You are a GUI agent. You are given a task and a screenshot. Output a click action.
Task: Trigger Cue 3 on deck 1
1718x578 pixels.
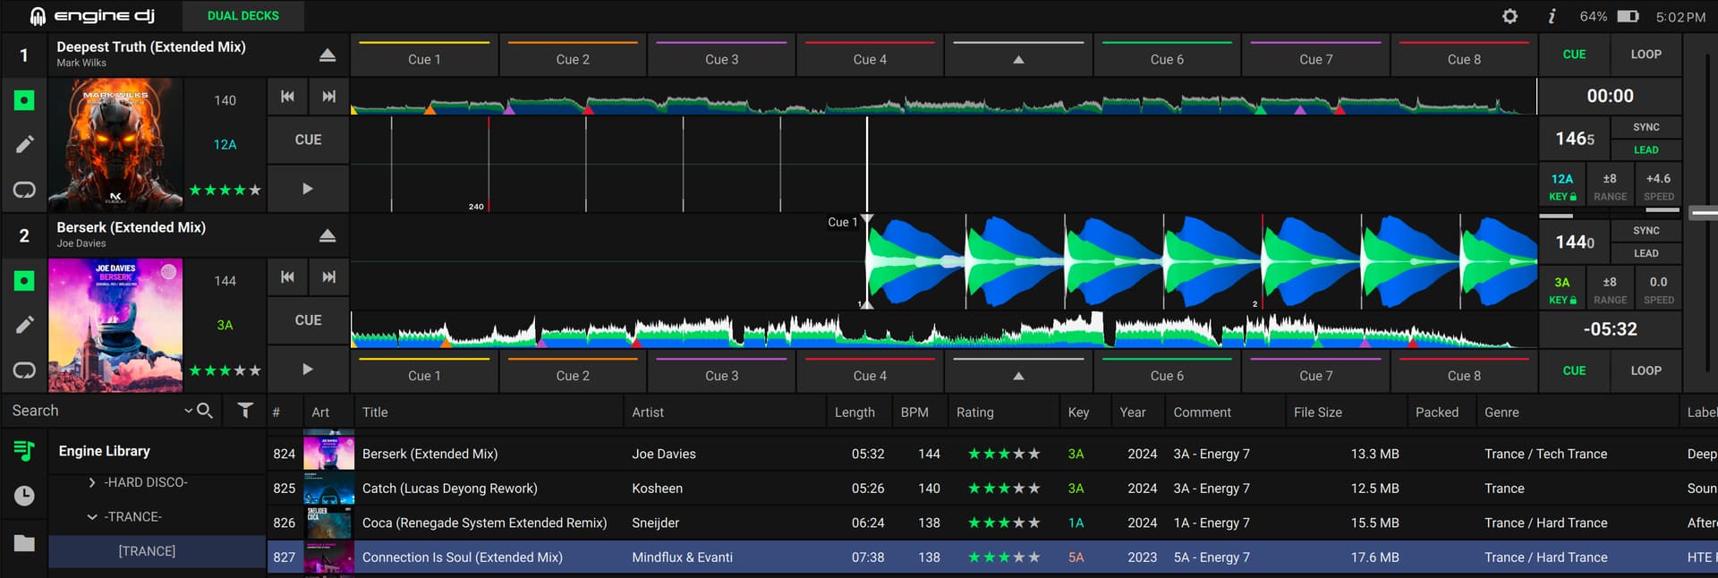tap(721, 59)
